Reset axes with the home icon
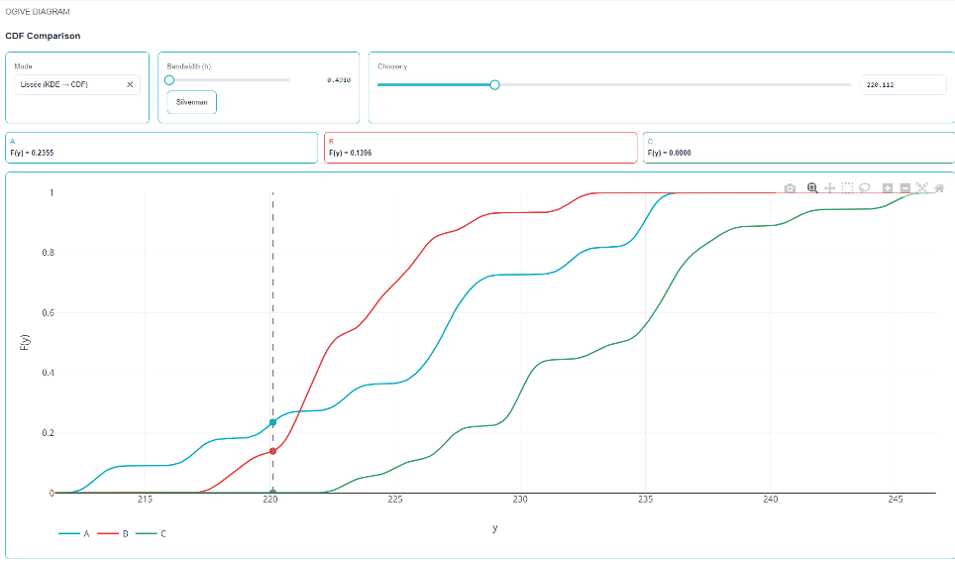 (940, 188)
